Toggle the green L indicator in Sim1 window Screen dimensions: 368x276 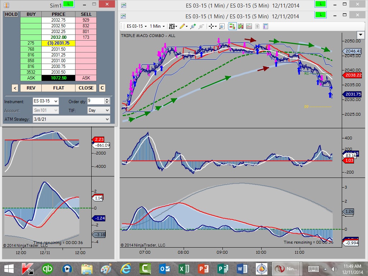68,4
